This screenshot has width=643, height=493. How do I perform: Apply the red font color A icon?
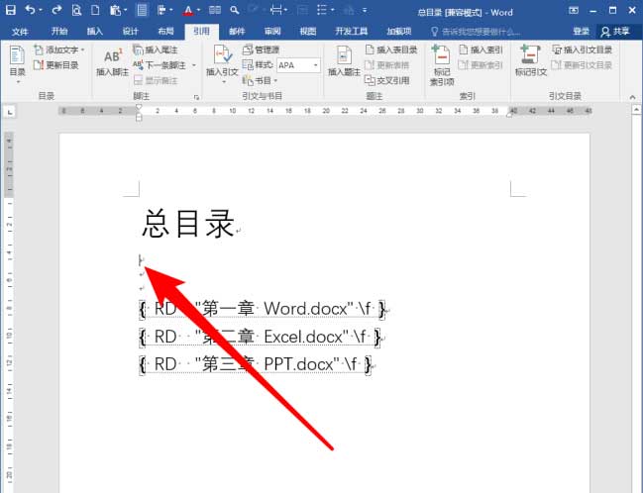[x=188, y=10]
